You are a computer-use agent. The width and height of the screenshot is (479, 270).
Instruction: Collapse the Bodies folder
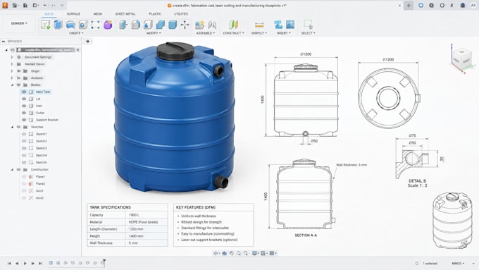[12, 85]
